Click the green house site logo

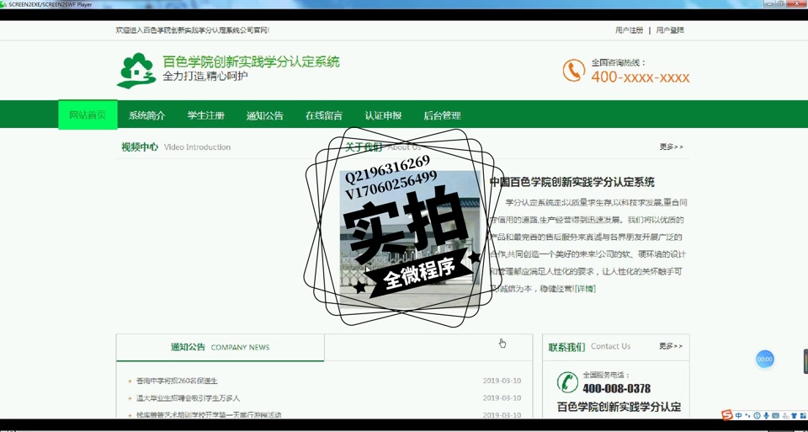(x=136, y=71)
